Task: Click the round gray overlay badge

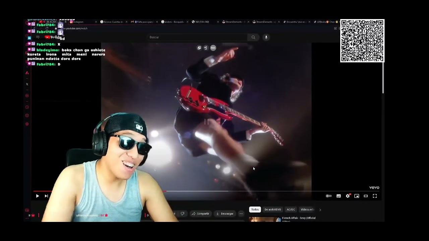Action: [x=213, y=48]
